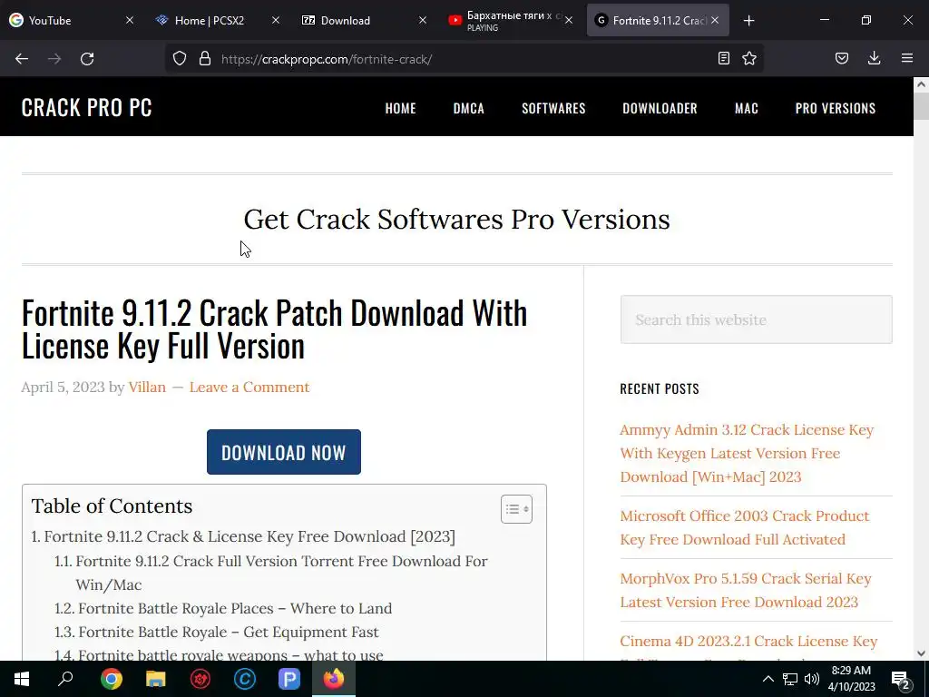
Task: Bookmark this page with the star icon
Action: pyautogui.click(x=749, y=58)
